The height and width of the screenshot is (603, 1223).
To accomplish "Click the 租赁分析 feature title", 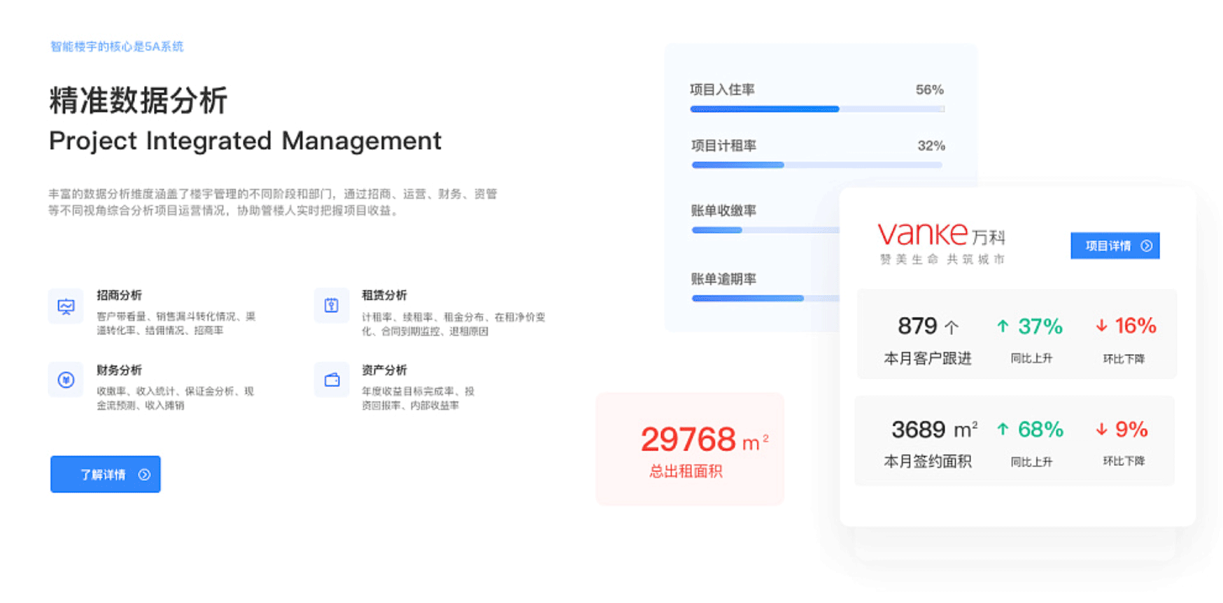I will click(384, 295).
